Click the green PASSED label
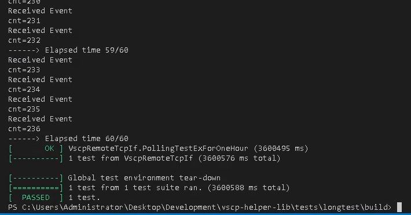The image size is (411, 215). [x=36, y=198]
